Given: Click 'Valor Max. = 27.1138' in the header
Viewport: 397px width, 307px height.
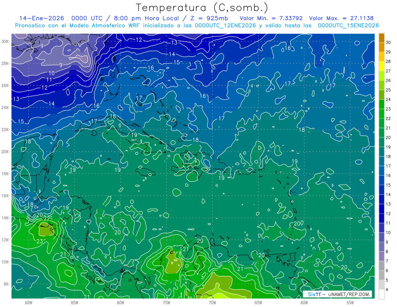Looking at the screenshot, I should point(341,18).
